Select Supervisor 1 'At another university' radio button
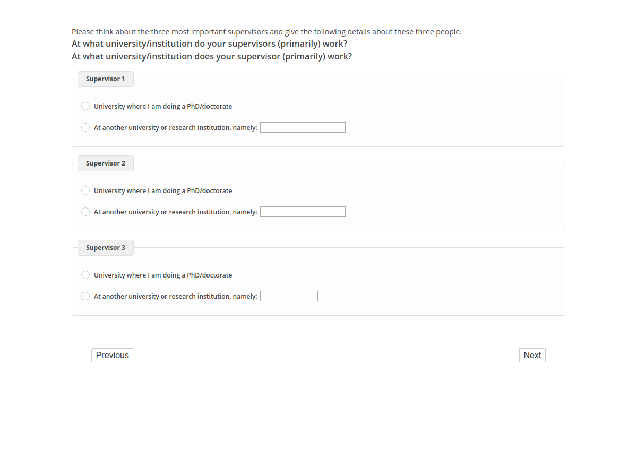The height and width of the screenshot is (468, 637). tap(85, 127)
